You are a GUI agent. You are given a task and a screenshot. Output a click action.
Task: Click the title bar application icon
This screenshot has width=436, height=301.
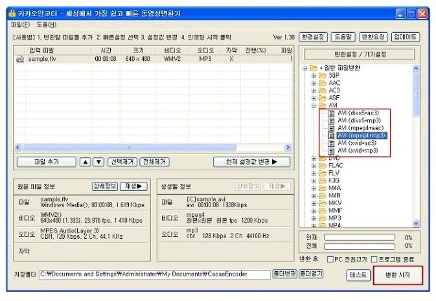[12, 14]
